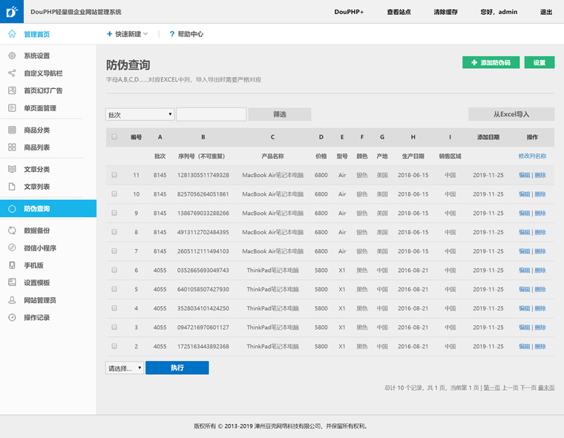564x438 pixels.
Task: Check the box for record number 8
Action: pos(114,232)
